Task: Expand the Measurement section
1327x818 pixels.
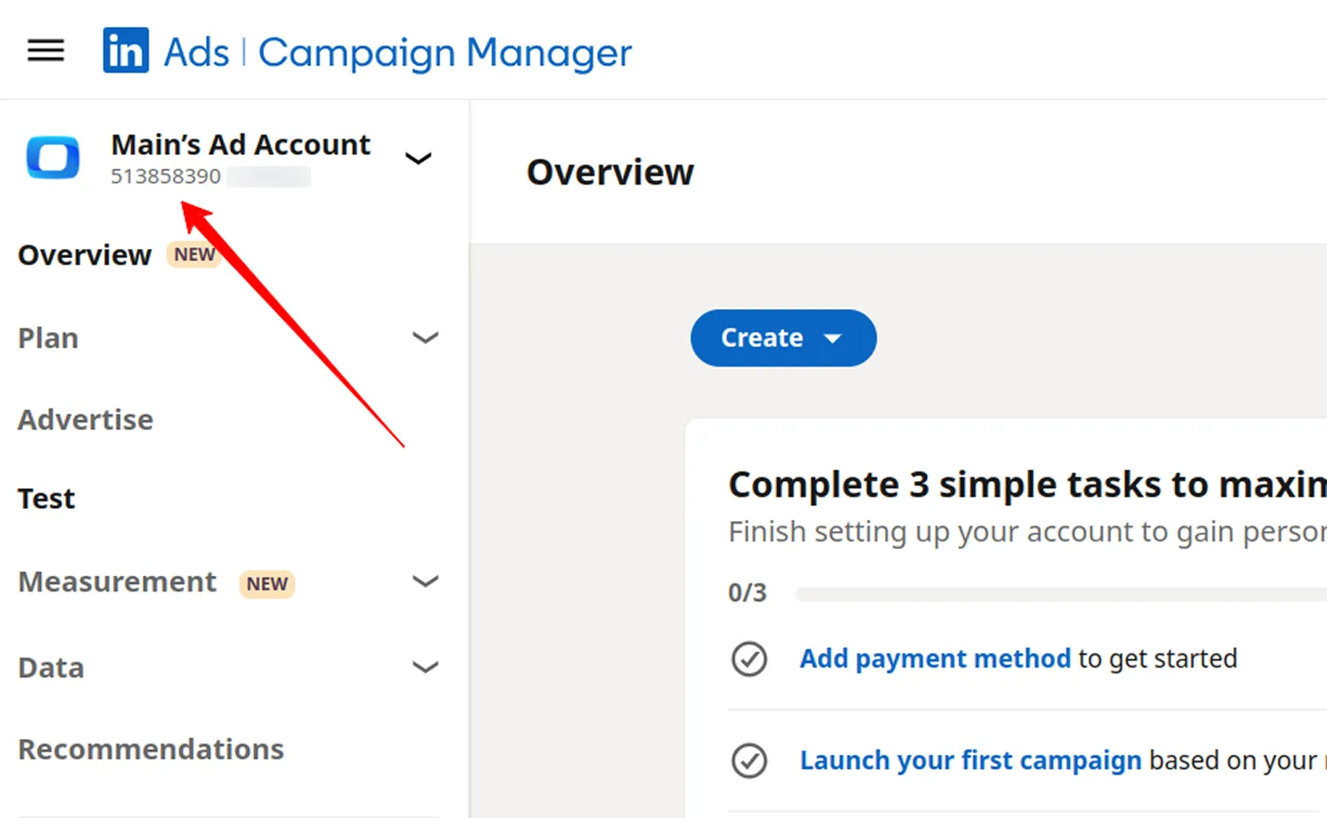Action: point(426,581)
